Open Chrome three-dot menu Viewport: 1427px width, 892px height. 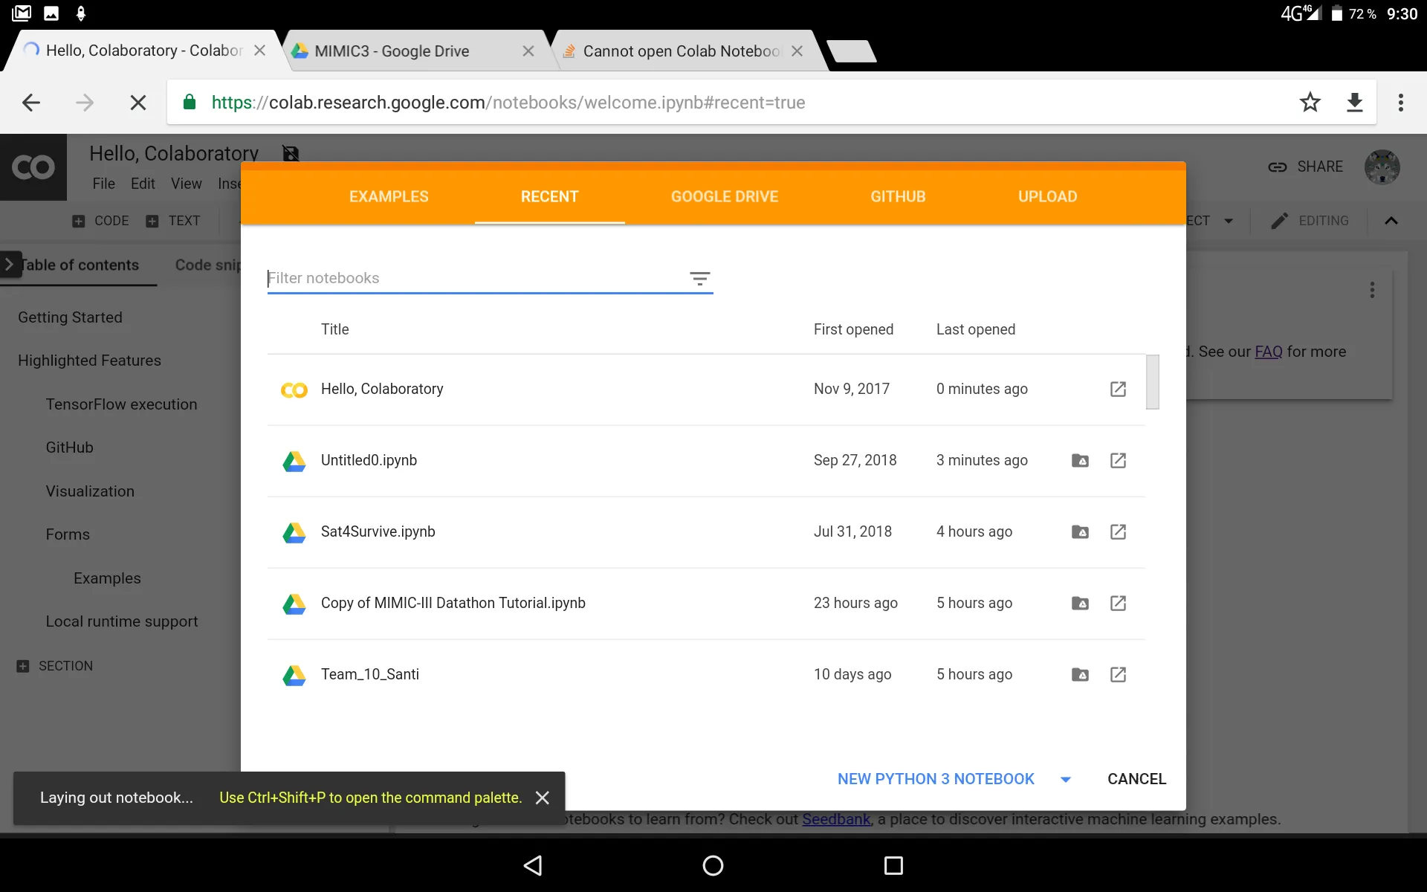click(x=1400, y=102)
